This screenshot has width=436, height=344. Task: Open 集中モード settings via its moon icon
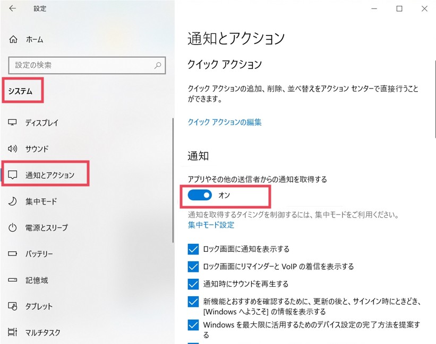point(13,201)
